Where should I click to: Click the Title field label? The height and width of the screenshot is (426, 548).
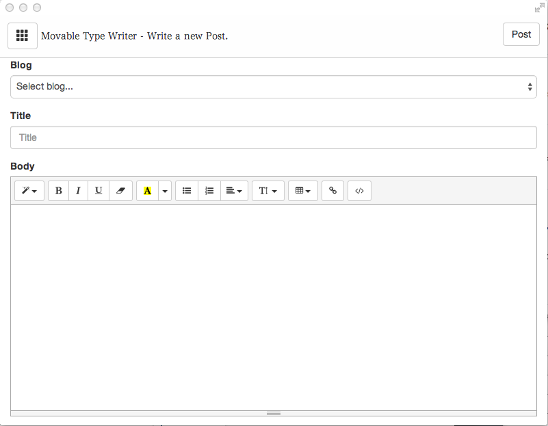click(21, 116)
